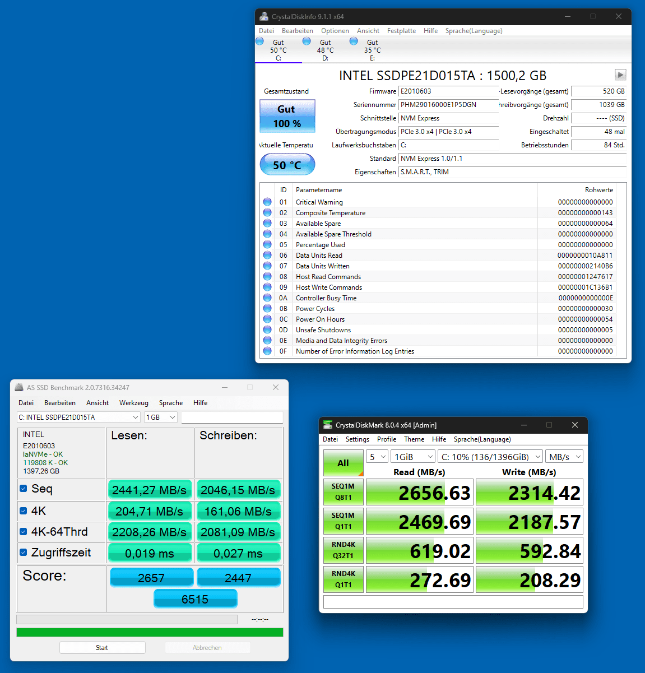645x673 pixels.
Task: Run the SEQ1M Q8T1 test button
Action: [x=343, y=492]
